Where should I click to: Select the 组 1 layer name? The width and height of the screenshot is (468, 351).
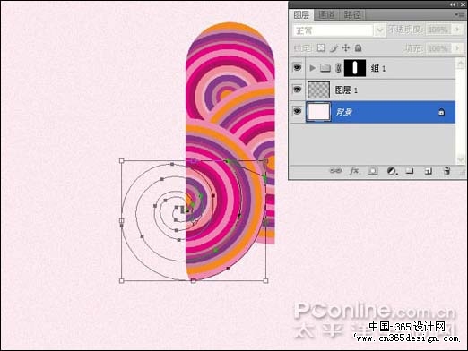(x=378, y=68)
